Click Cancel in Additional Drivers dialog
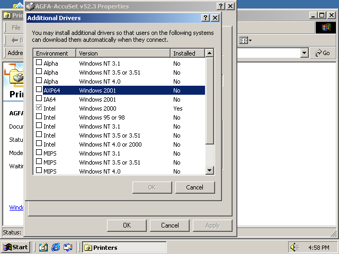 tap(195, 187)
